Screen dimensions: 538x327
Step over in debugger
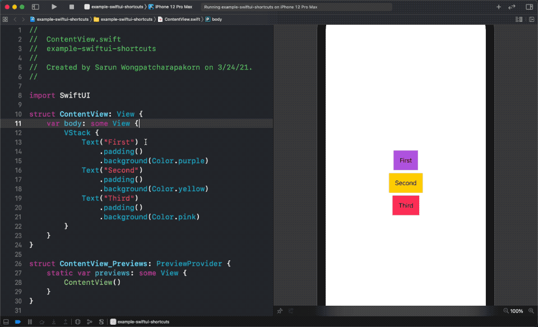[x=42, y=322]
